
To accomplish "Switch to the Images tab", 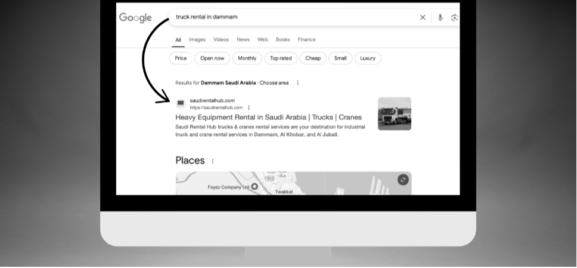I will (197, 40).
